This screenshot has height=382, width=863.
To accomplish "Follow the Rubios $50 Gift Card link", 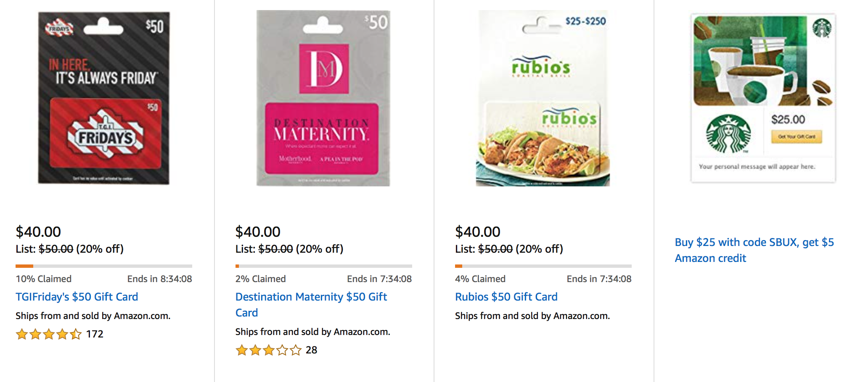I will (x=506, y=297).
